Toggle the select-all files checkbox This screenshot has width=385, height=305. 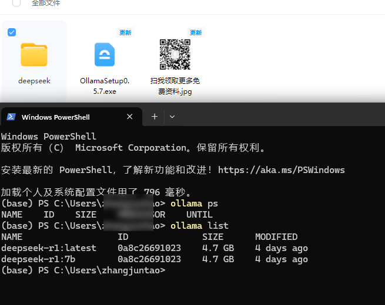click(16, 3)
